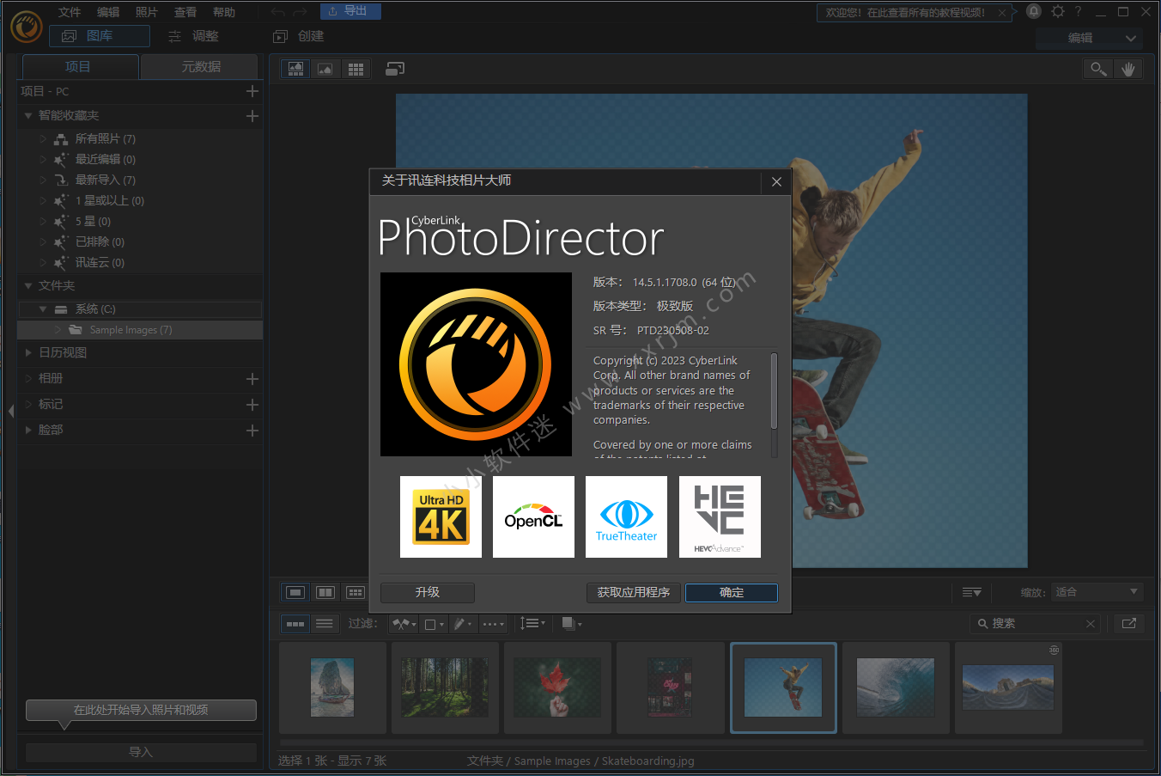Viewport: 1161px width, 776px height.
Task: Add a new project with the 项目 plus icon
Action: (252, 91)
